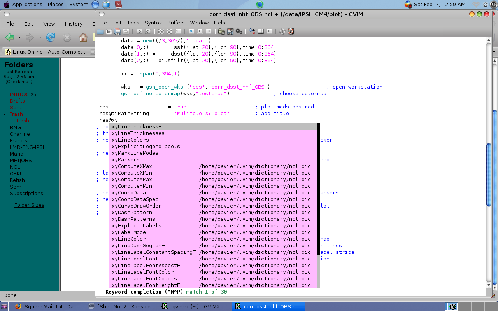Viewport: 498px width, 311px height.
Task: Switch to Shell No. 2 Konsole taskbar item
Action: [x=123, y=306]
